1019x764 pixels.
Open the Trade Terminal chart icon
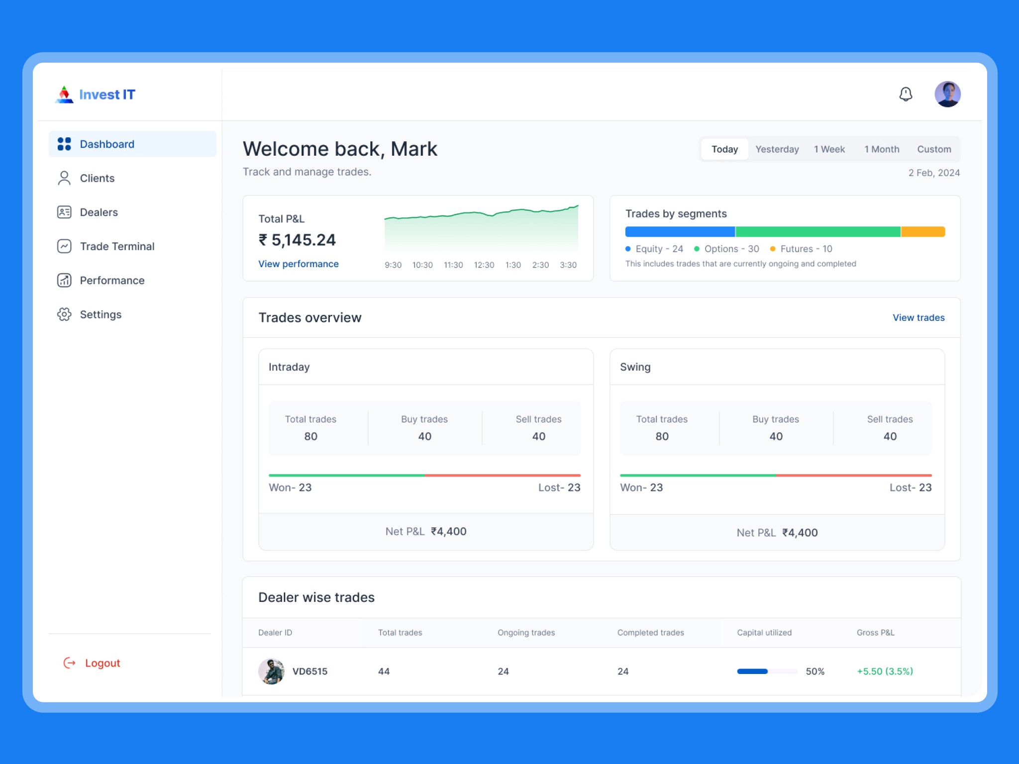[x=64, y=246]
